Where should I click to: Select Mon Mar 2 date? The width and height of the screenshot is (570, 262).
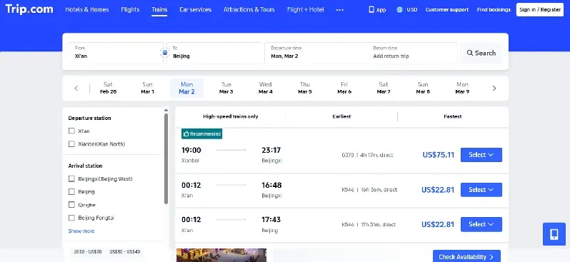tap(187, 88)
